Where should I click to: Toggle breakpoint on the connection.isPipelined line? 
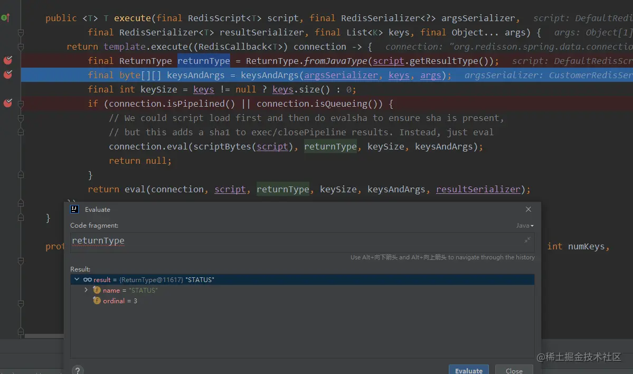click(x=8, y=104)
